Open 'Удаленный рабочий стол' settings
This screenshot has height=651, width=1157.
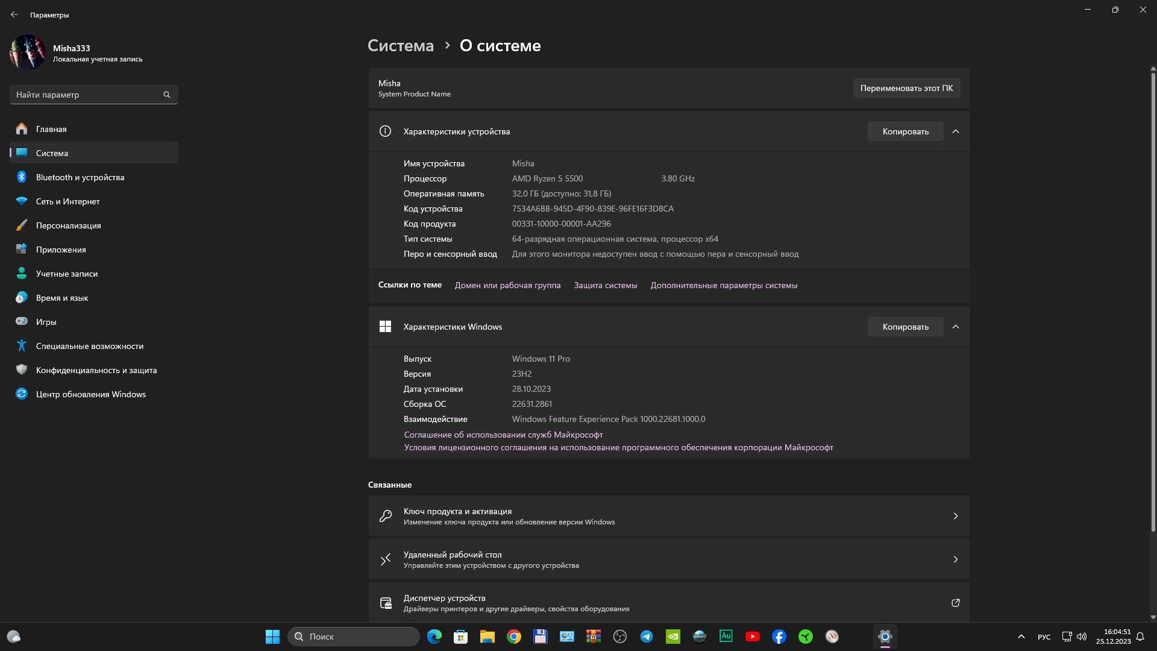(669, 559)
